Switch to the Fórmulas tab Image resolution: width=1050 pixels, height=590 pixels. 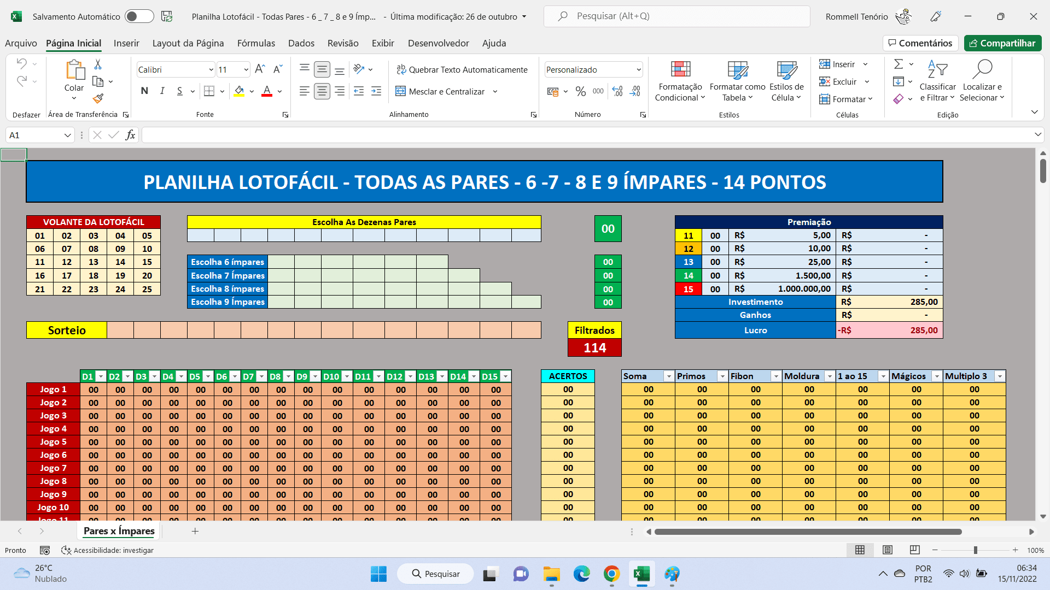256,43
